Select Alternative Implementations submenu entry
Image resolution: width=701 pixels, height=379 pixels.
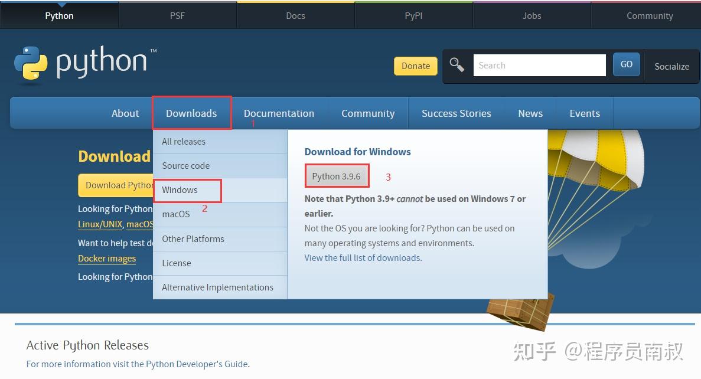pyautogui.click(x=220, y=287)
